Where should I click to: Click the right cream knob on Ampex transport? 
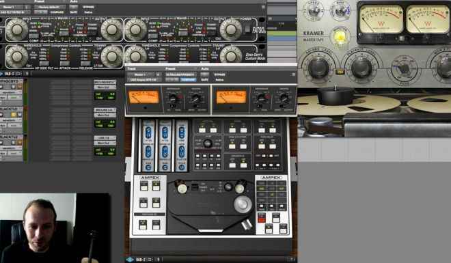240,189
